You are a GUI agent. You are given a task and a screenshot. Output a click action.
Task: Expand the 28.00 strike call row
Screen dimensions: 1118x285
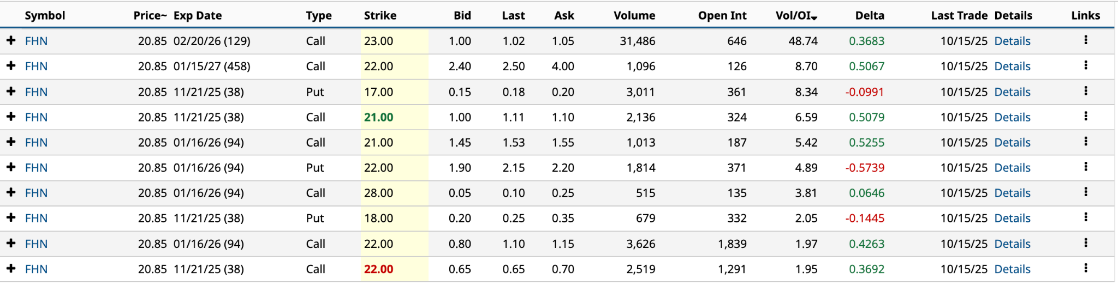point(11,193)
